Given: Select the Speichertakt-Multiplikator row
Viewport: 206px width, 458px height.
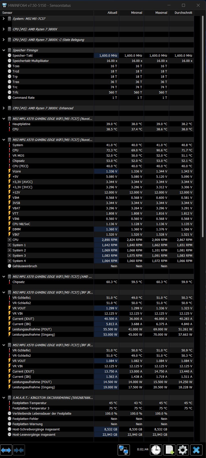Looking at the screenshot, I should coord(97,61).
